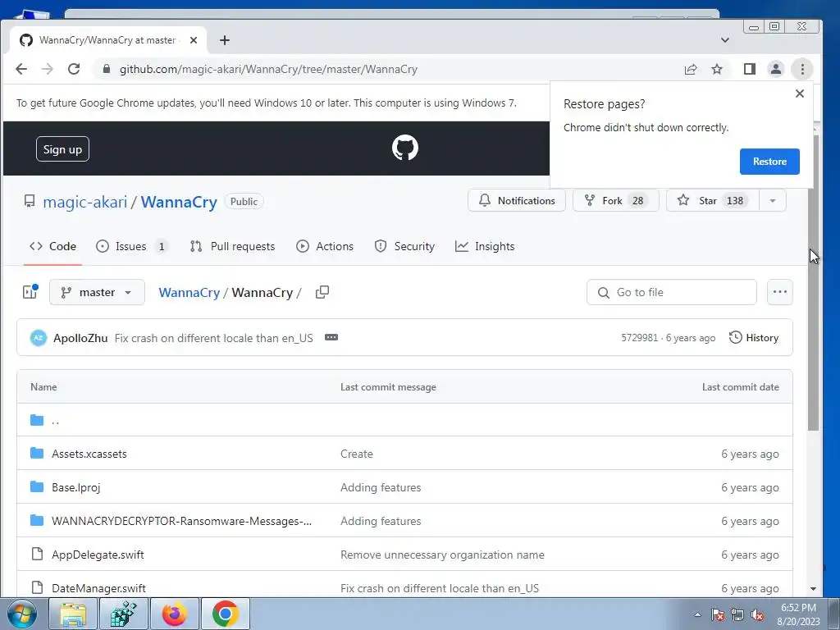Expand the commit message details ellipsis
The height and width of the screenshot is (630, 840).
(331, 337)
